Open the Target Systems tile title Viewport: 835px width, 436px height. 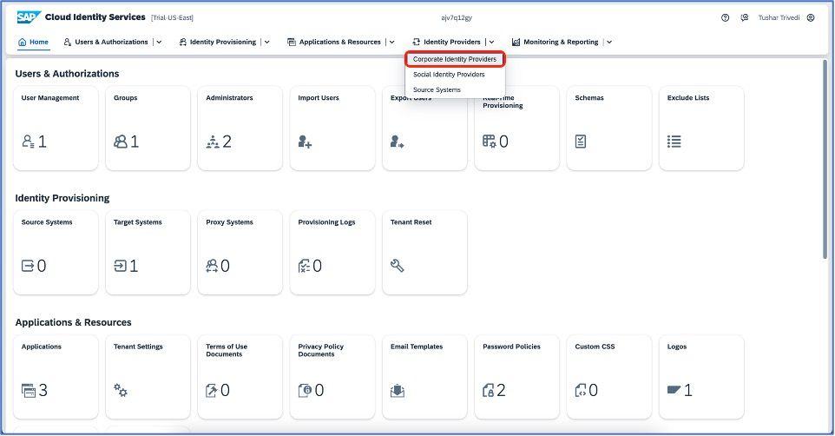[137, 222]
